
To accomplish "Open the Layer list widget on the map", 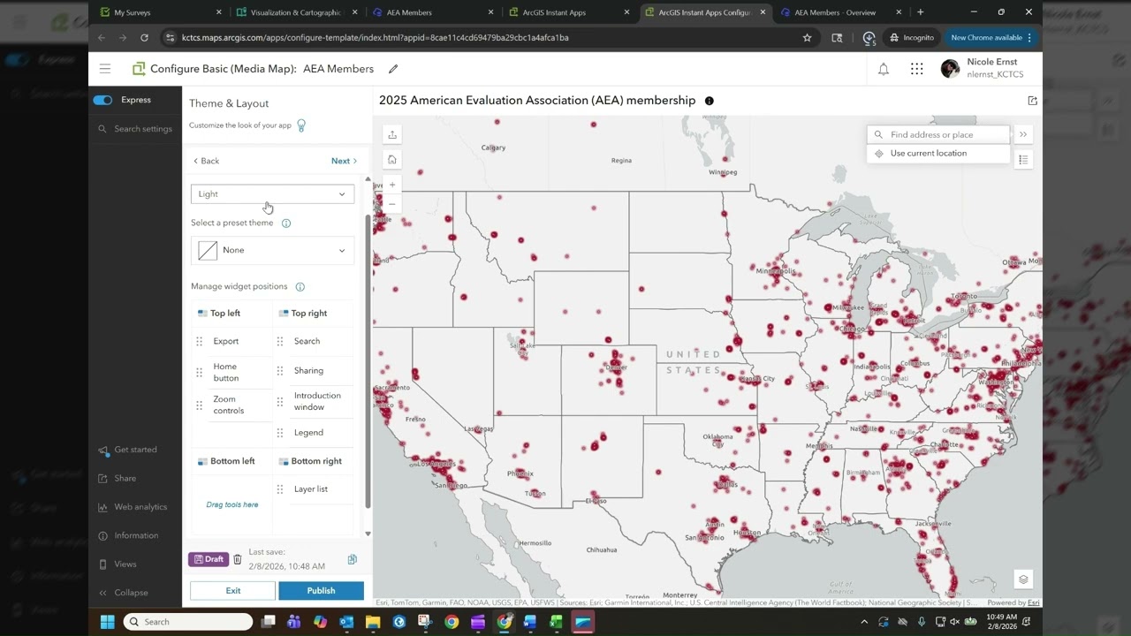I will point(1023,579).
